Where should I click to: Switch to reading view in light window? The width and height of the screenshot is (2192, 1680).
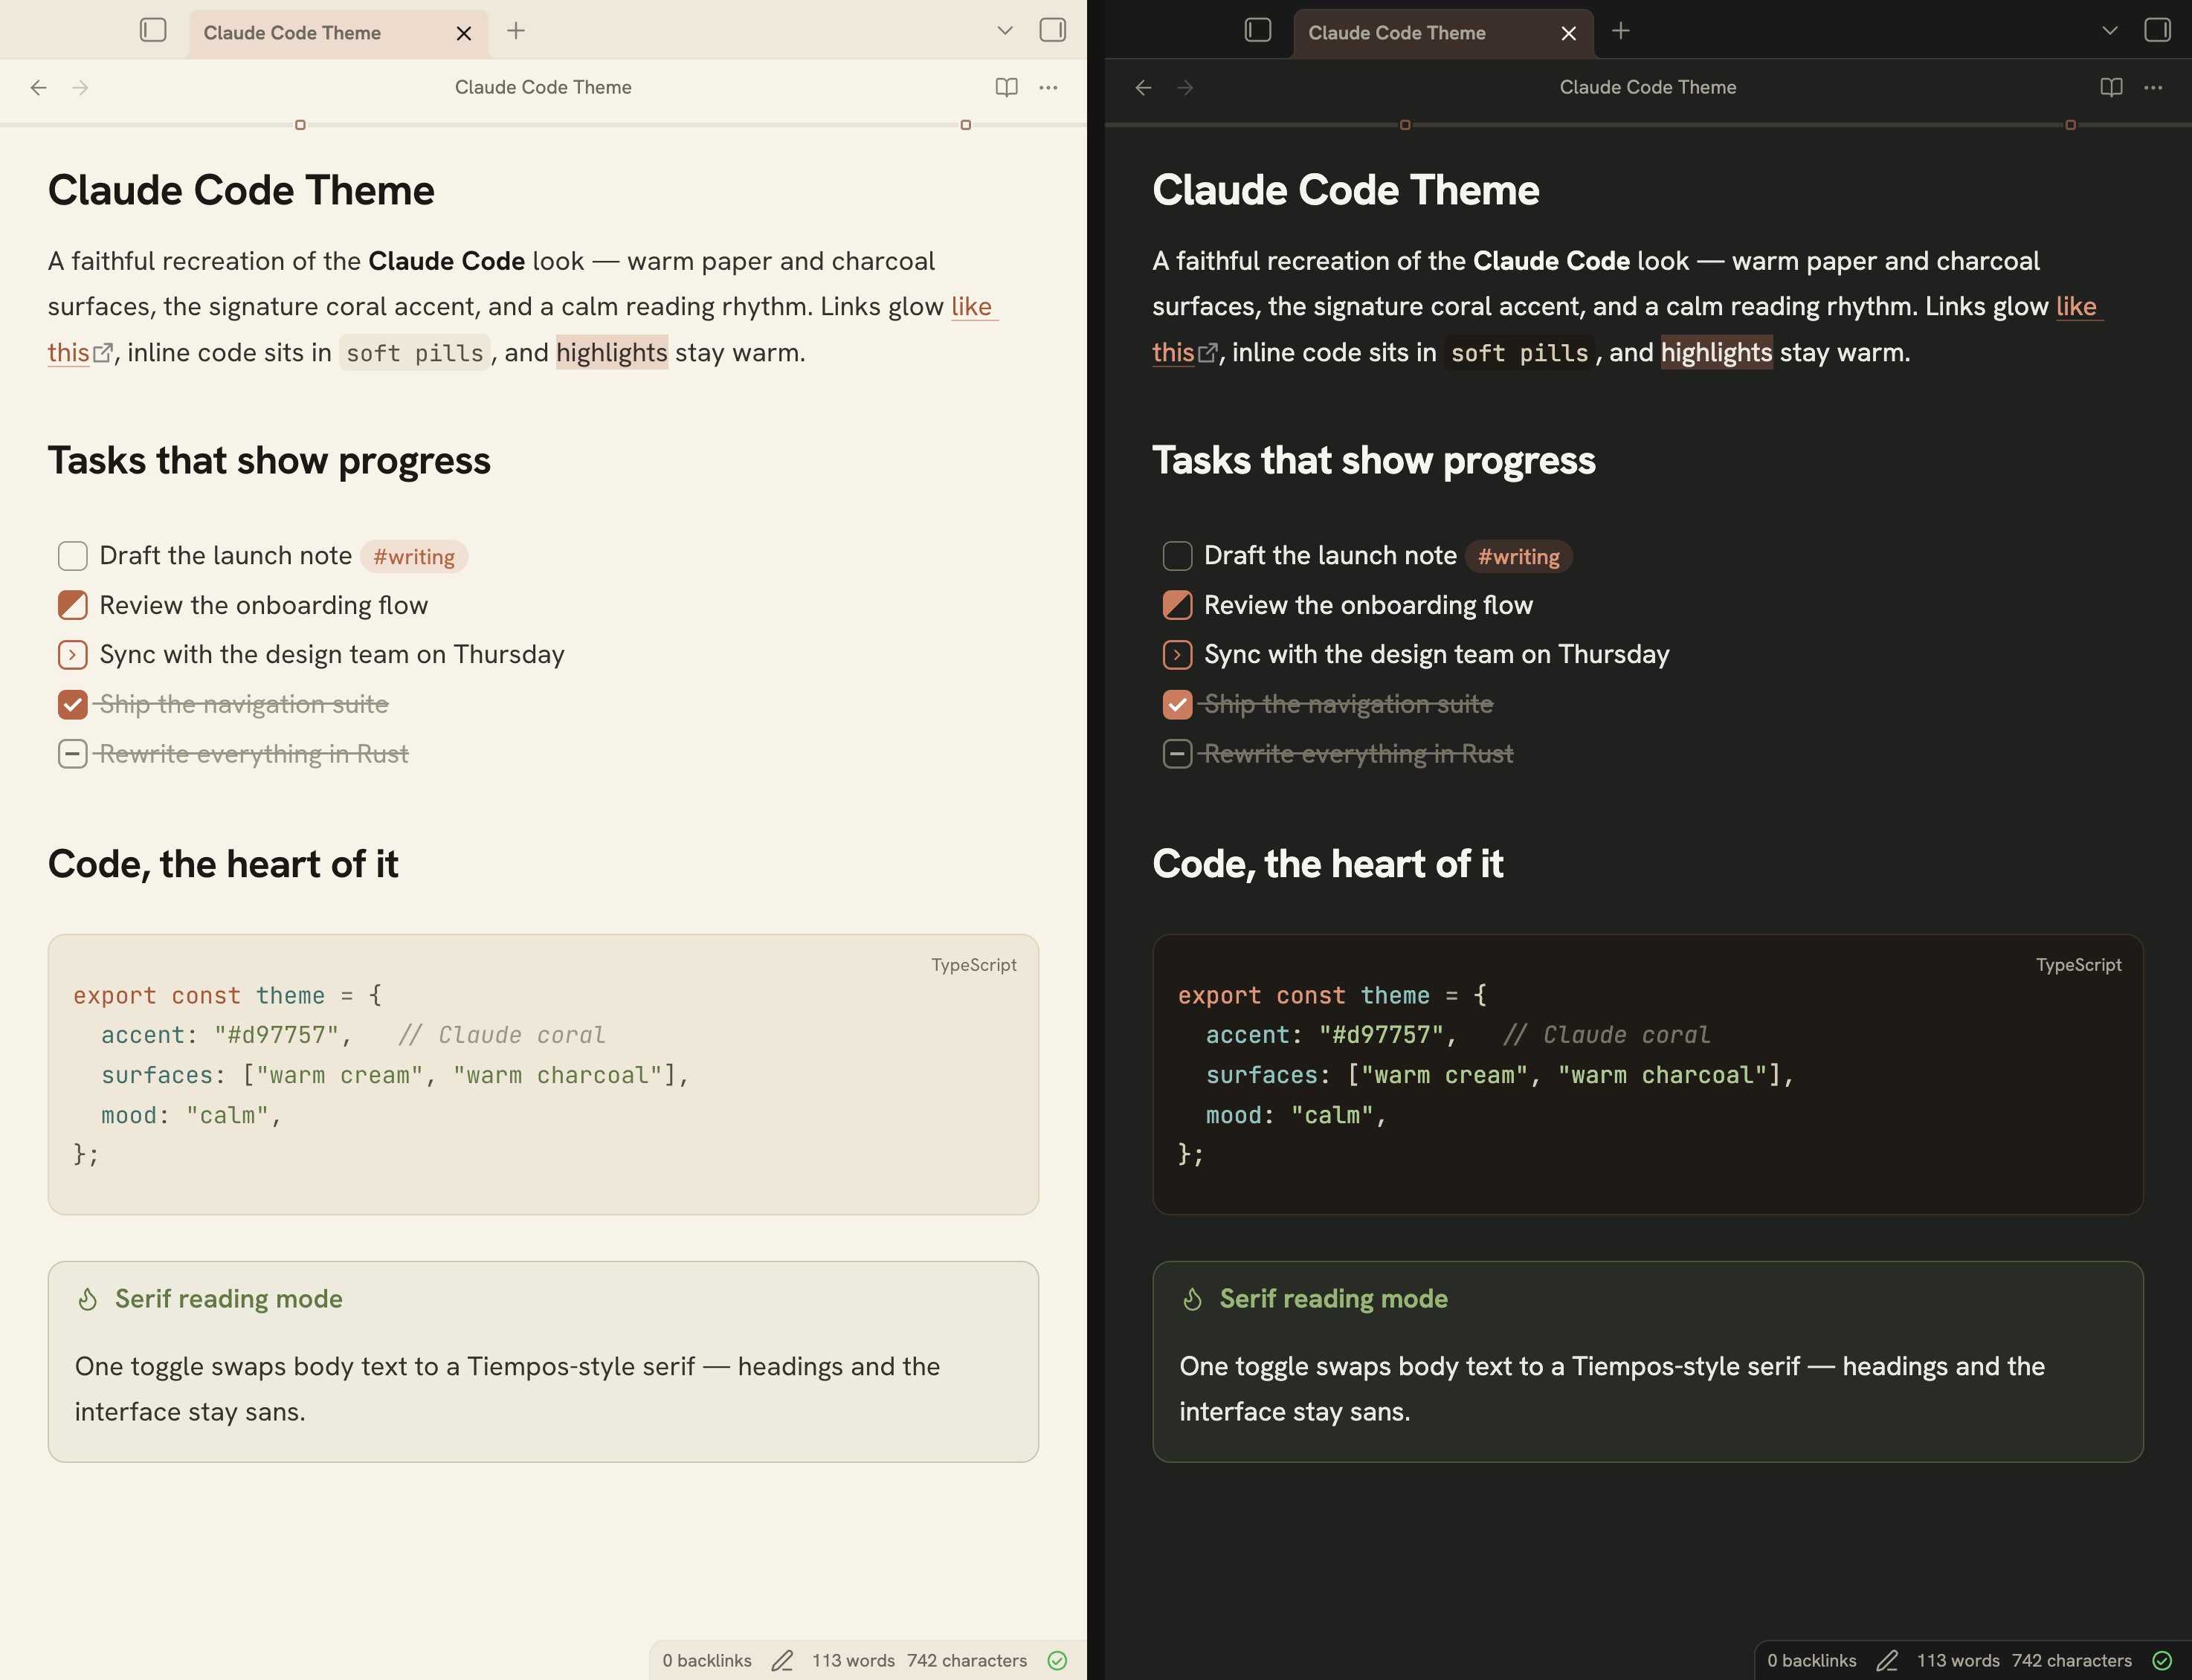click(1007, 88)
